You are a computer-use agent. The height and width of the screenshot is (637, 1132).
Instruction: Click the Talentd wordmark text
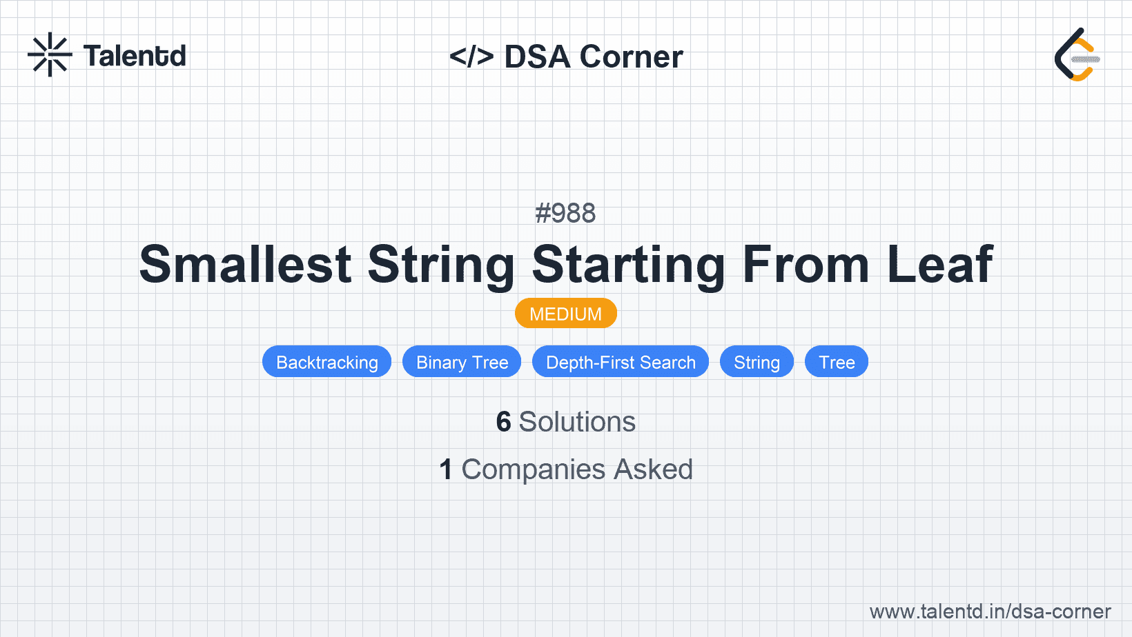pos(135,56)
